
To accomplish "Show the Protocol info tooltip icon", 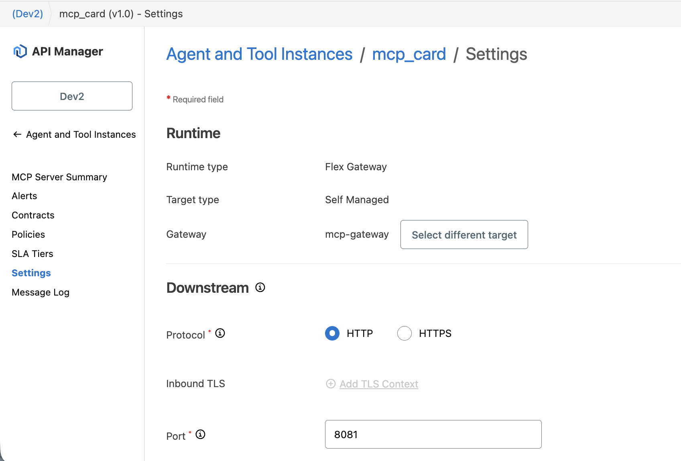I will tap(220, 333).
